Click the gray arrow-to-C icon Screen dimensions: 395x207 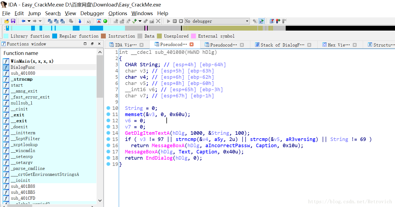pyautogui.click(x=255, y=21)
